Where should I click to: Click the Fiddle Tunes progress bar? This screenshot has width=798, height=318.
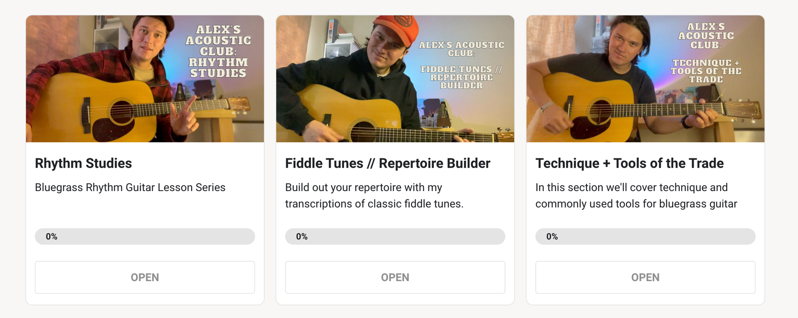pos(395,236)
